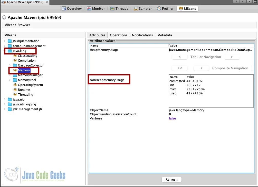The width and height of the screenshot is (258, 187).
Task: Click the java.util.logging folder icon
Action: click(10, 104)
